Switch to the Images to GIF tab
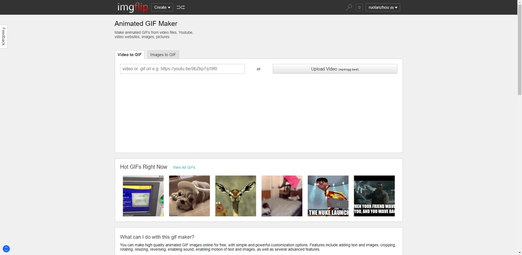522x255 pixels. pos(163,55)
